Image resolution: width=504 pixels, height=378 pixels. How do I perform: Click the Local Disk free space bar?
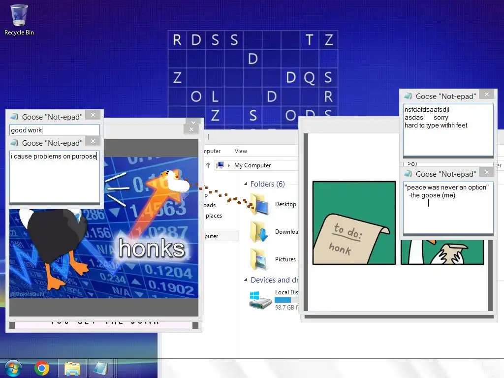(x=286, y=300)
